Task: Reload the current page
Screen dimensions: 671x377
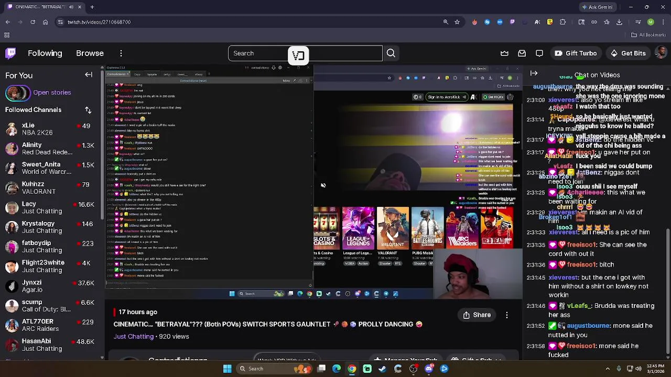Action: point(33,22)
